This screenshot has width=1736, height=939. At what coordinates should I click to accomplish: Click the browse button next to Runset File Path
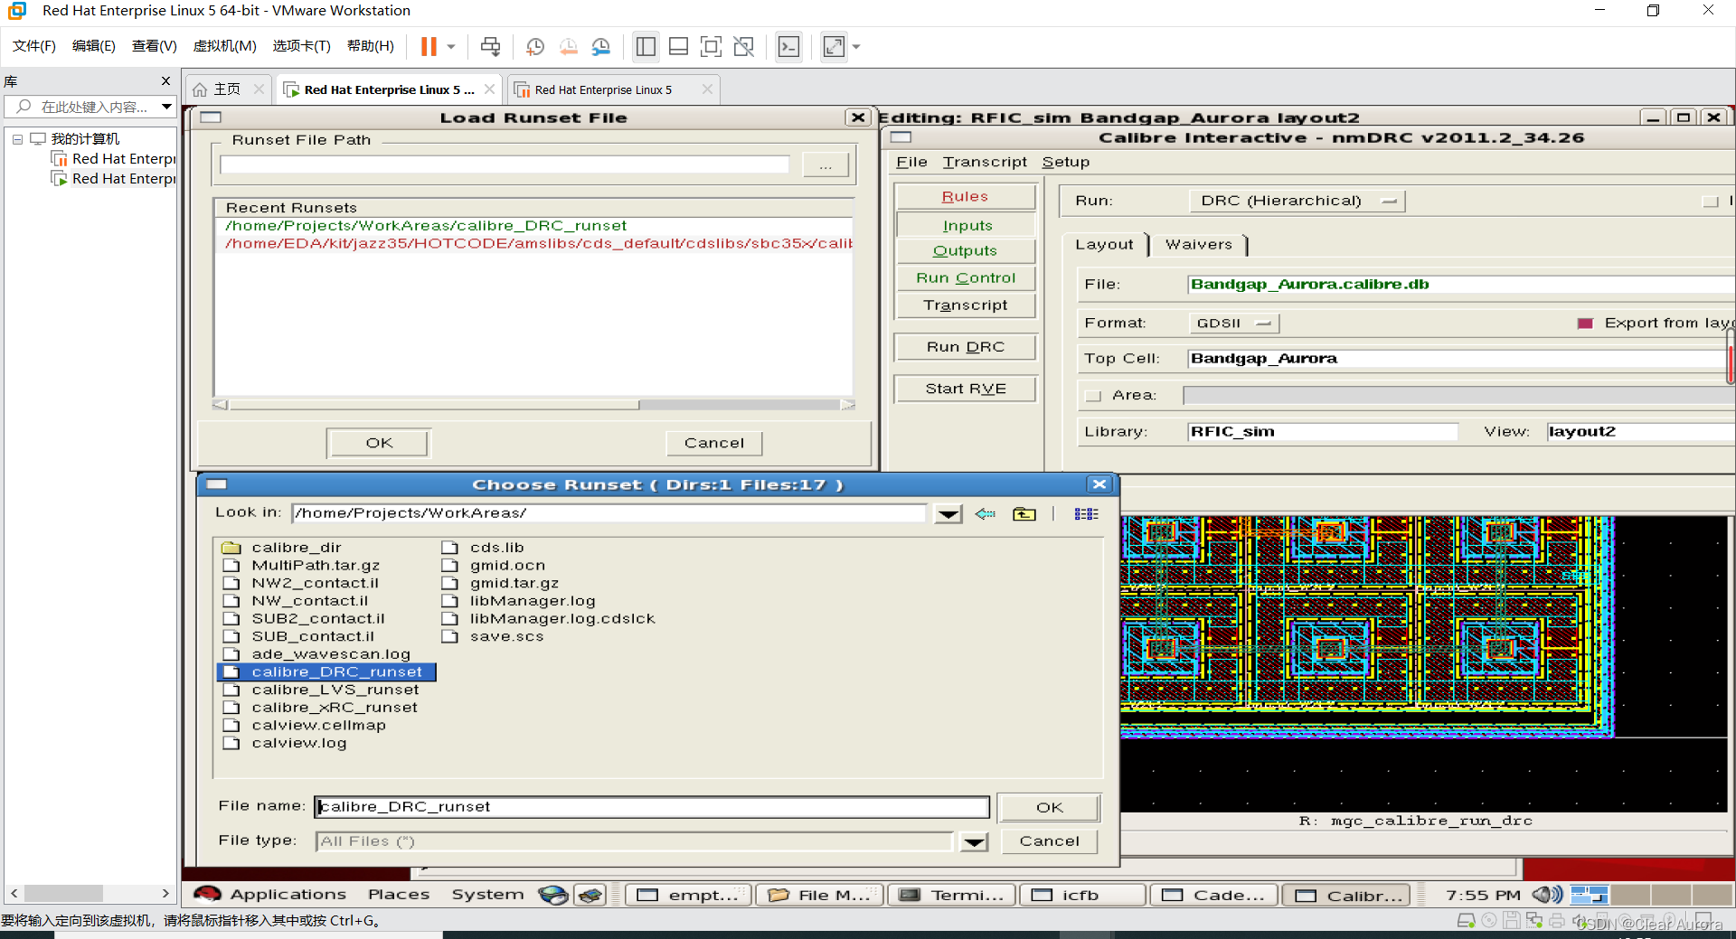[826, 165]
